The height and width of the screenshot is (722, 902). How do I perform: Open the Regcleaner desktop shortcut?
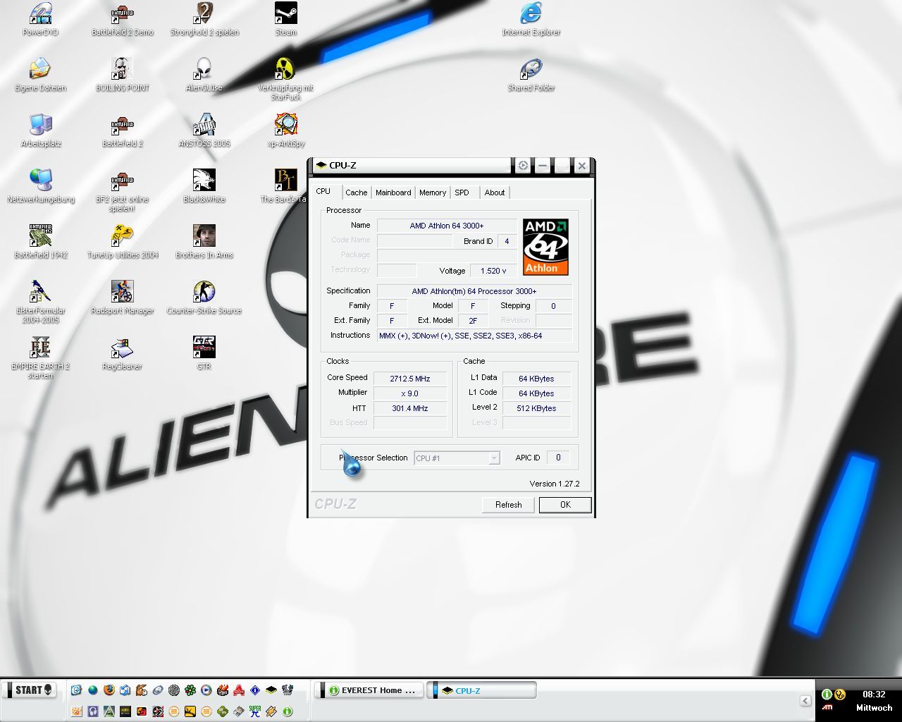[x=122, y=348]
